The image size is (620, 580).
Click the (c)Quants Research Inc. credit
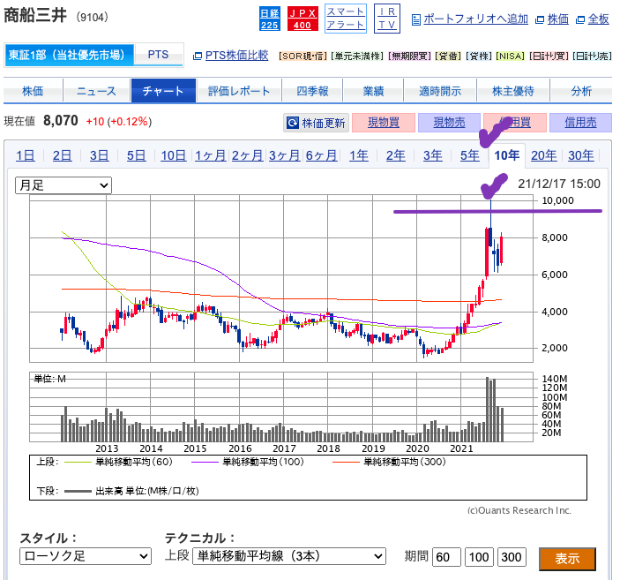coord(519,510)
